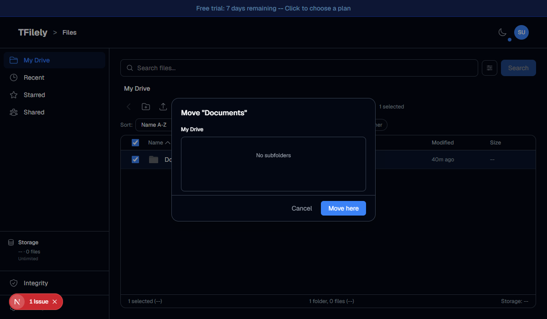Open Recent in the sidebar
This screenshot has height=319, width=547.
(54, 77)
